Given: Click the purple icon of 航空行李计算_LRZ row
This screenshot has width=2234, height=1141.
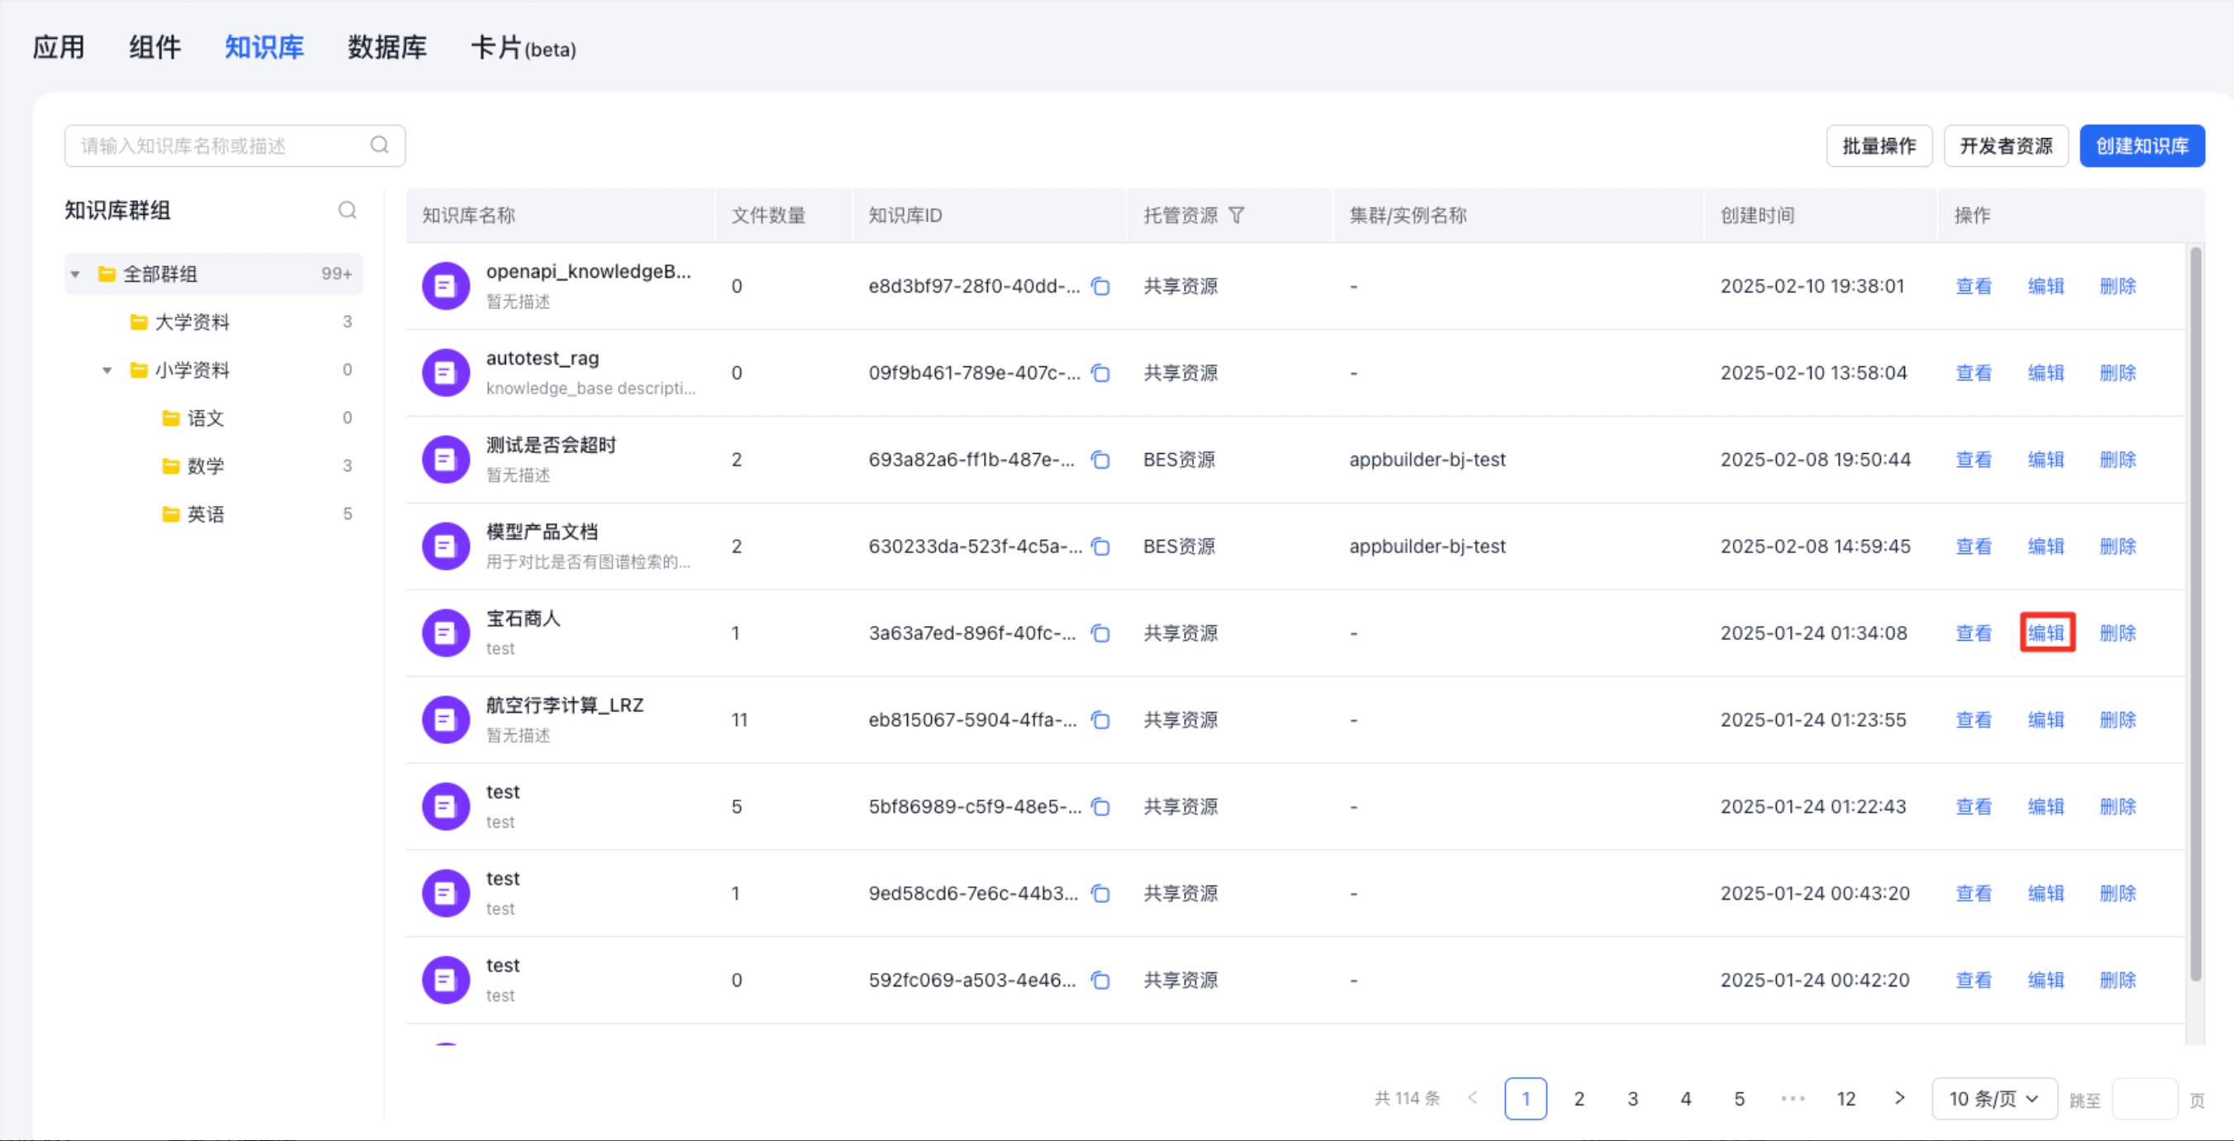Looking at the screenshot, I should pyautogui.click(x=446, y=719).
